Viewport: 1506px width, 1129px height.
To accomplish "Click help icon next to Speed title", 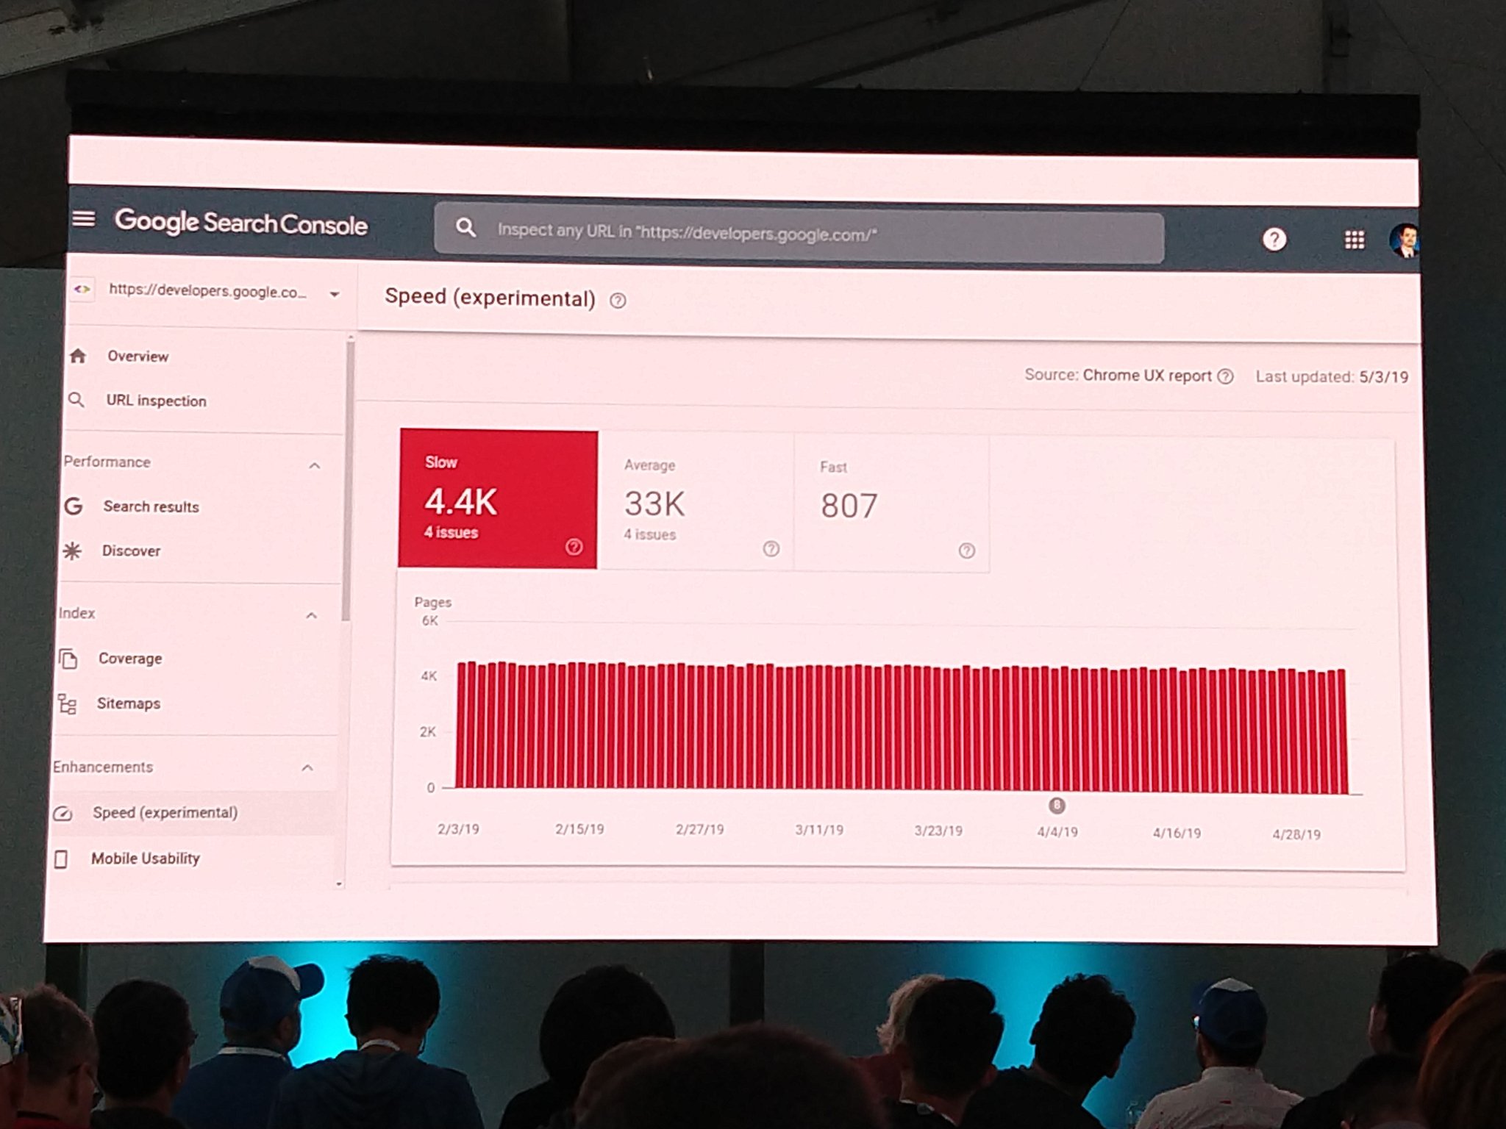I will 618,301.
